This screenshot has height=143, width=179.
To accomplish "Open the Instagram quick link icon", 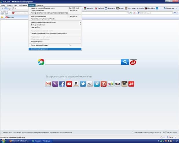I will (x=124, y=84).
